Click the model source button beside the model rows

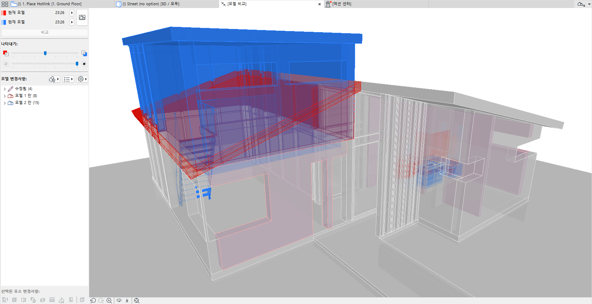(82, 17)
